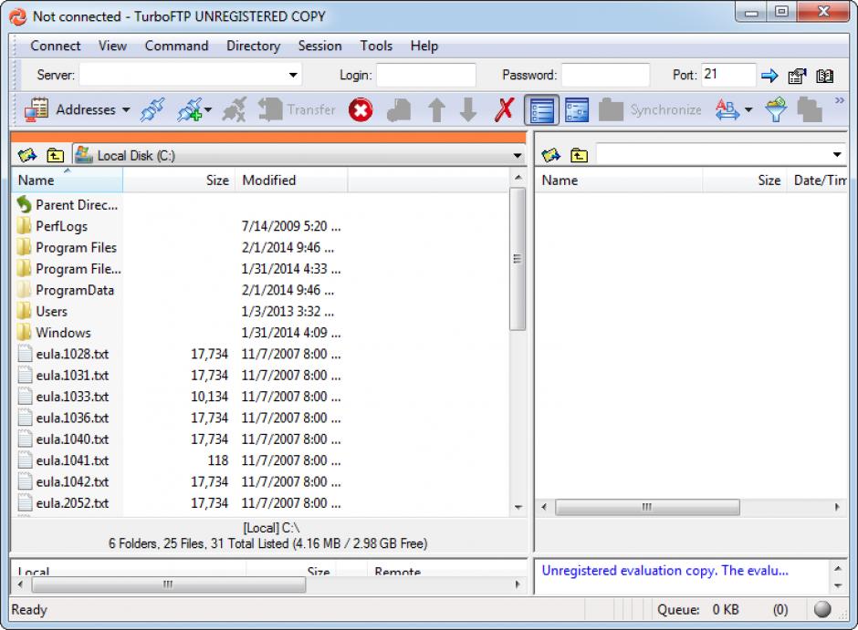Click the new connection plug icon with plus
This screenshot has width=858, height=630.
[189, 109]
